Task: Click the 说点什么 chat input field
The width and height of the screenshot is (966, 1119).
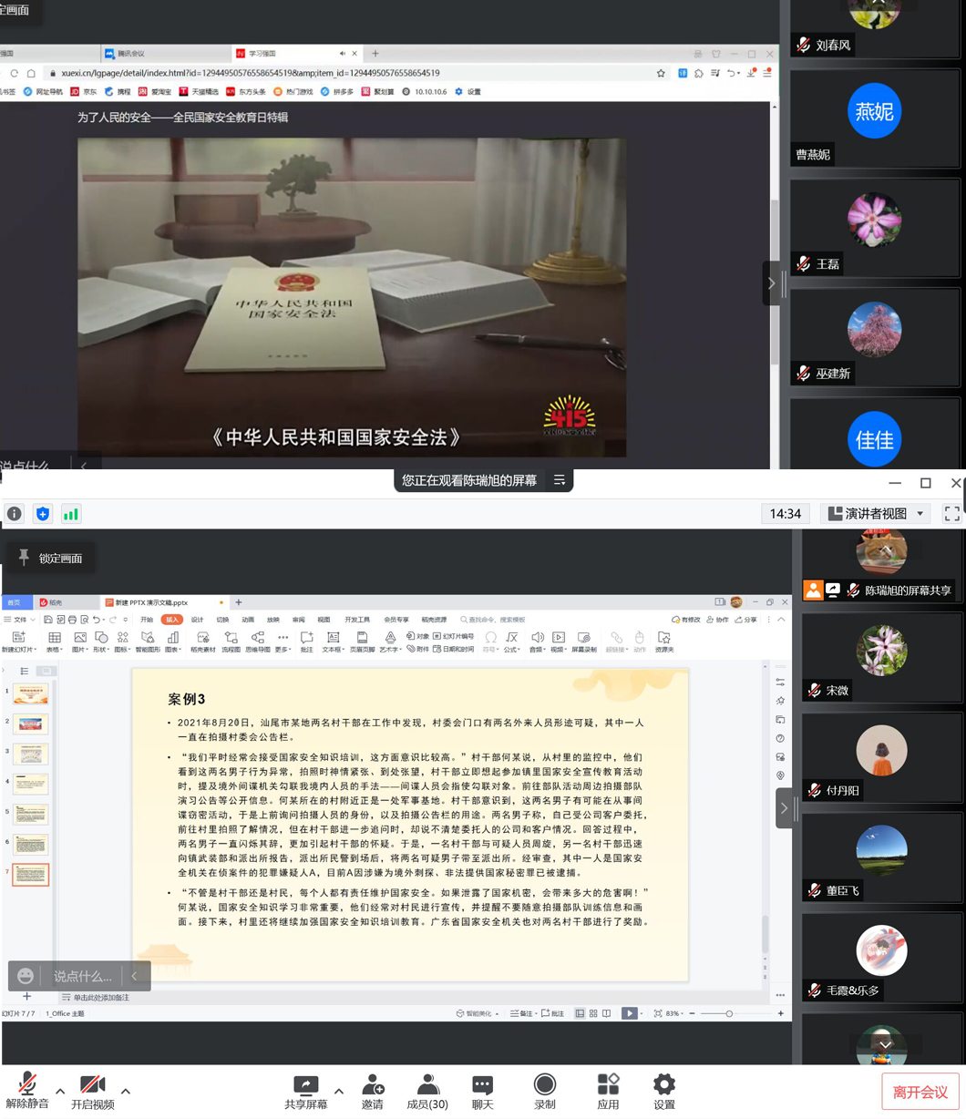Action: click(x=83, y=976)
